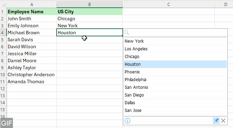Click the Employee Name header cell

[x=32, y=12]
